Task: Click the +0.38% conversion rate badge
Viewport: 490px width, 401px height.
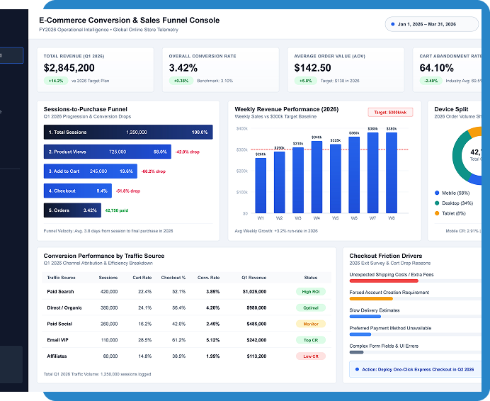Action: (181, 81)
